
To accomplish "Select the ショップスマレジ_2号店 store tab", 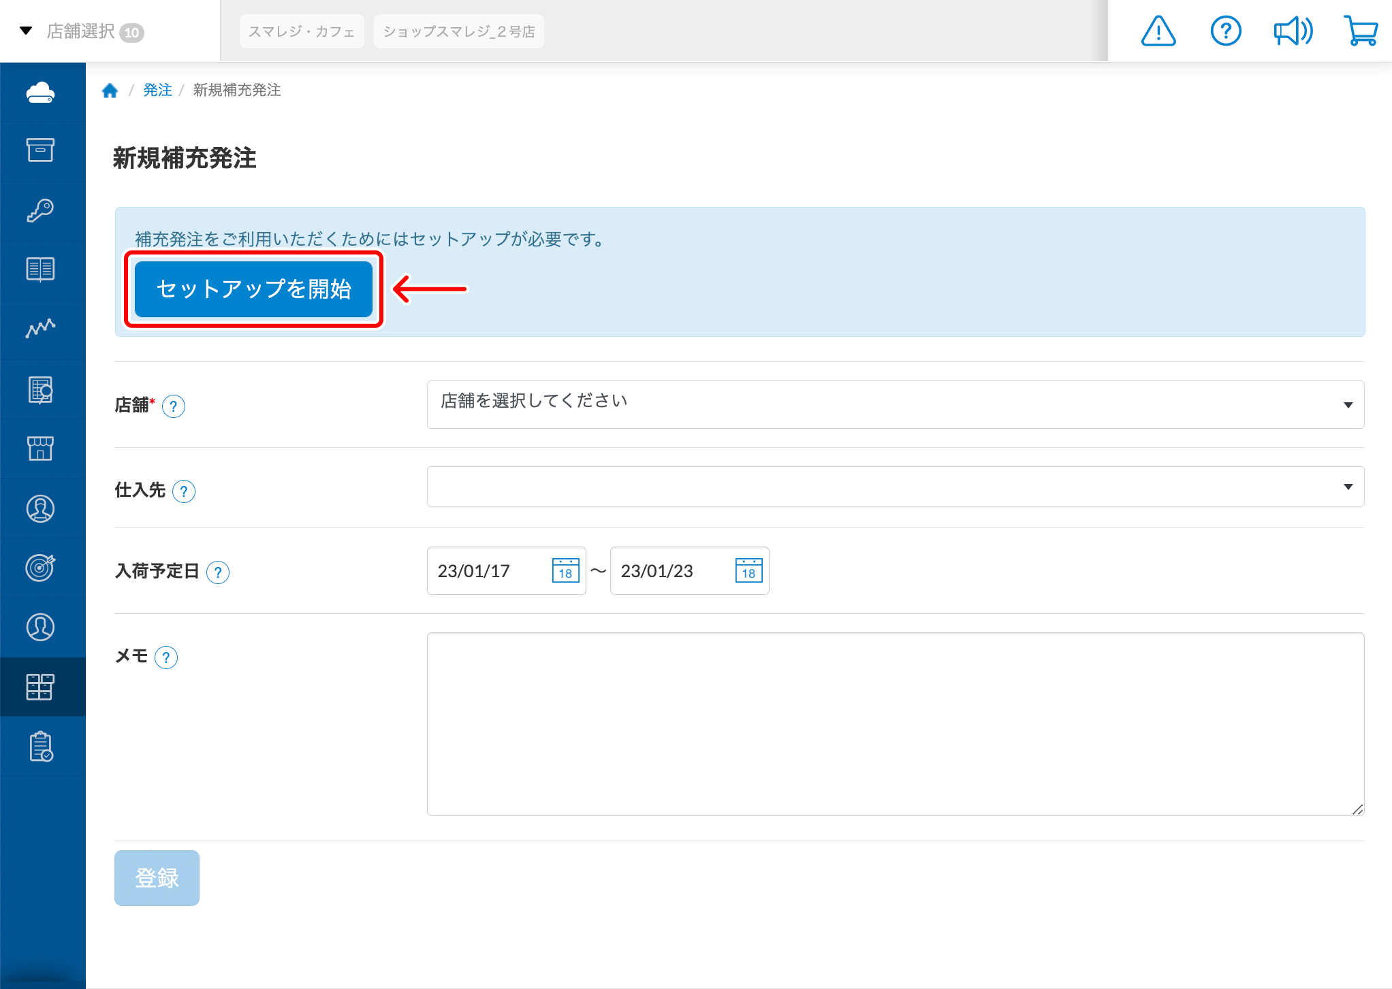I will (458, 31).
